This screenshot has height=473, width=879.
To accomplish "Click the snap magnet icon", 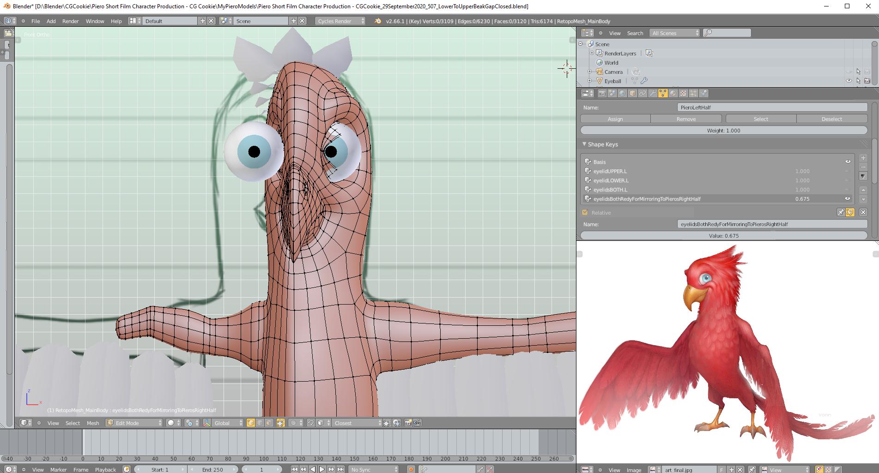I will click(x=310, y=423).
